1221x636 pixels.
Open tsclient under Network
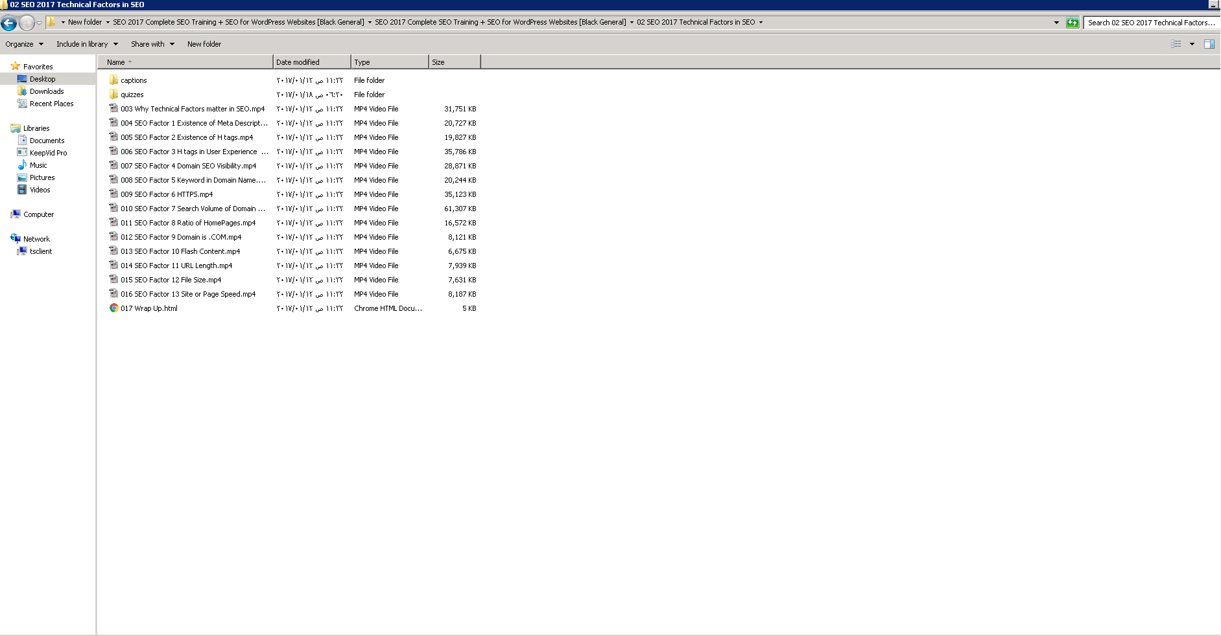[41, 251]
